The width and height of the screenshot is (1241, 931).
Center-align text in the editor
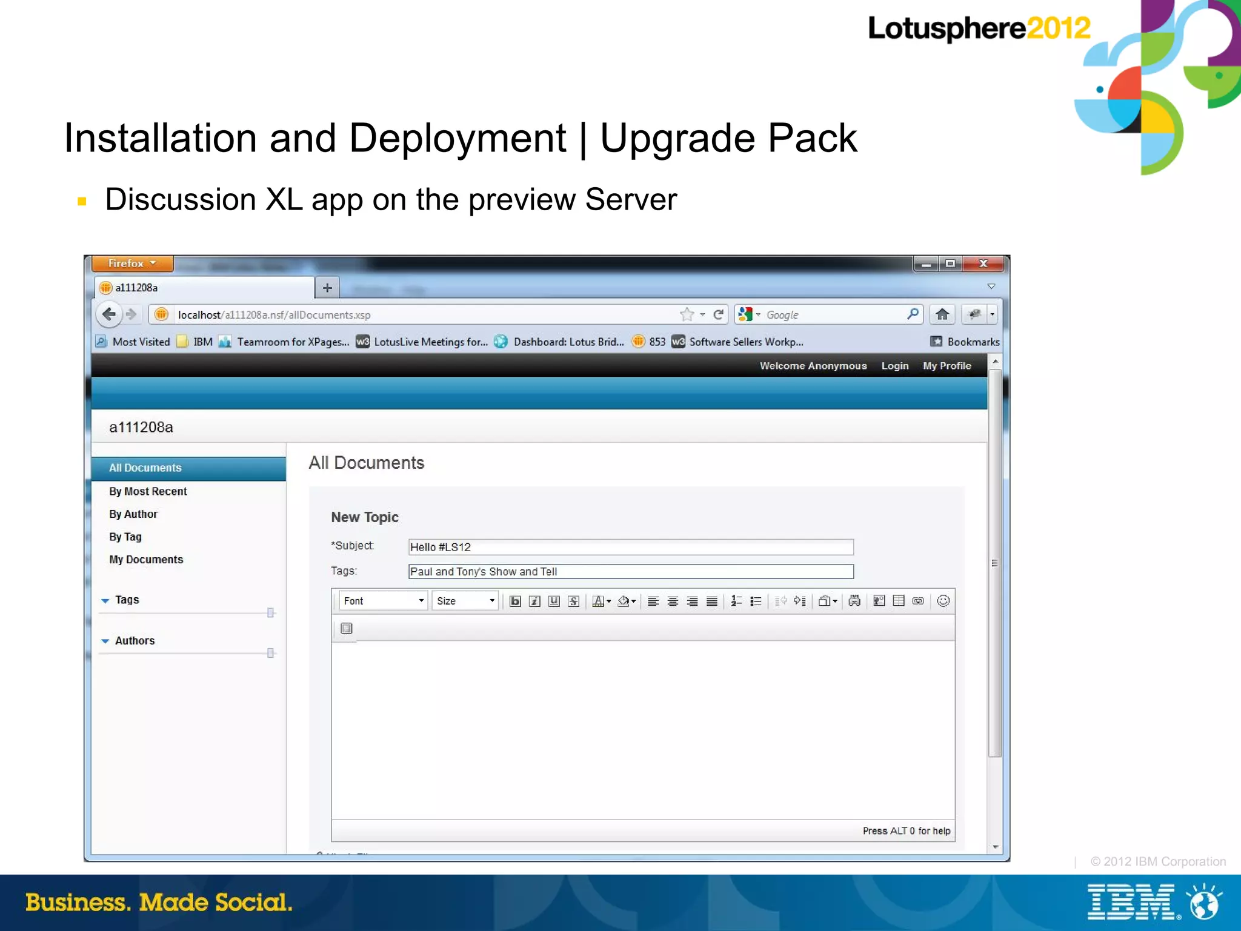(x=673, y=601)
